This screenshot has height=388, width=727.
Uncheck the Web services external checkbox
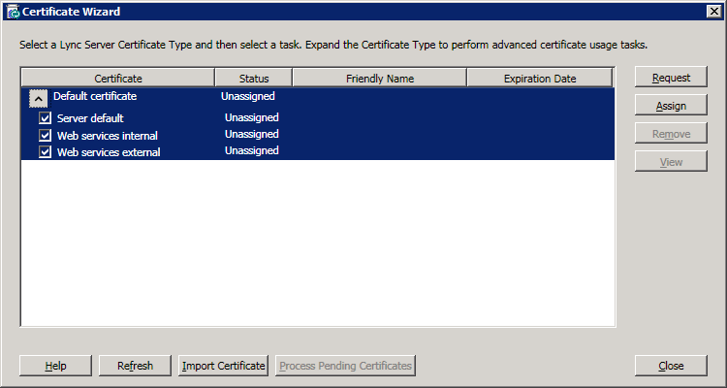coord(45,151)
